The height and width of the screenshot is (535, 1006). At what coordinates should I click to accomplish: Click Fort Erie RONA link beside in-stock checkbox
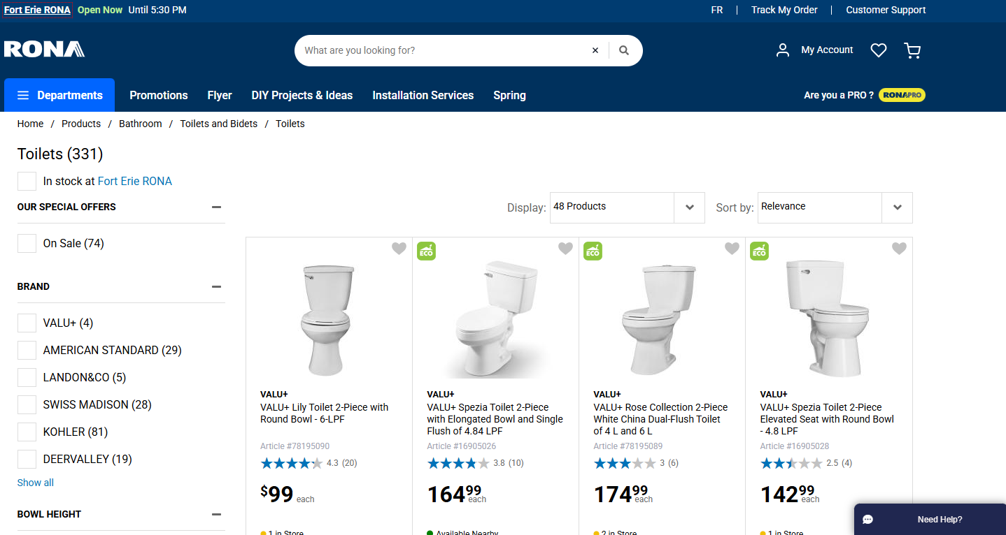click(135, 181)
